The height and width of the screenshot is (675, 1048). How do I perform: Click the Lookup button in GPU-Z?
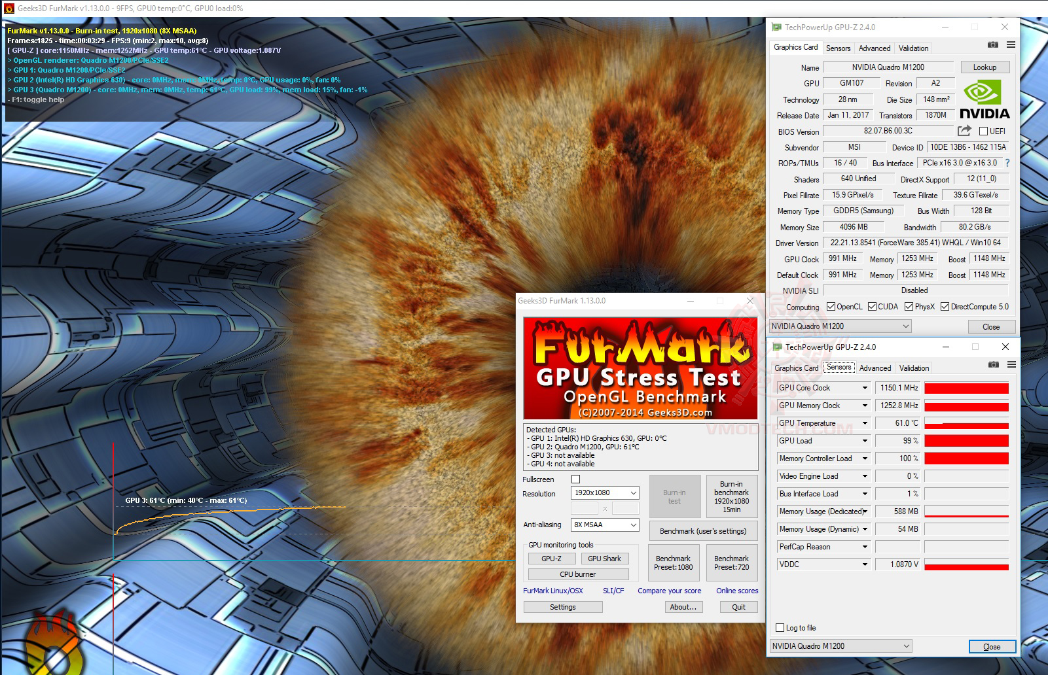point(985,67)
